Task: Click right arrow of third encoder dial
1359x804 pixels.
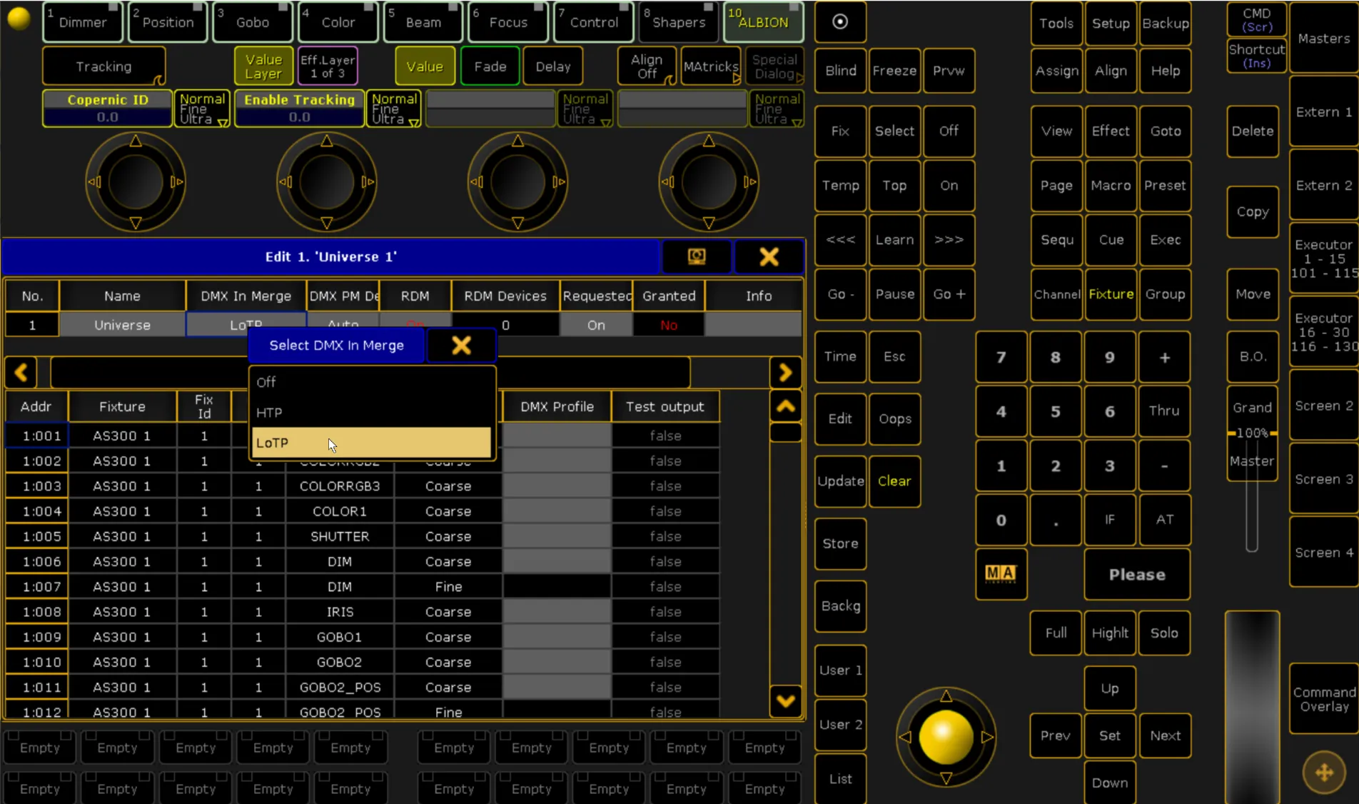Action: coord(559,182)
